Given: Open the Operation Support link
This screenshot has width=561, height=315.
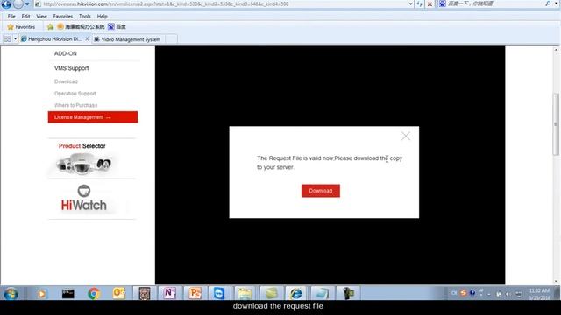Looking at the screenshot, I should (75, 94).
